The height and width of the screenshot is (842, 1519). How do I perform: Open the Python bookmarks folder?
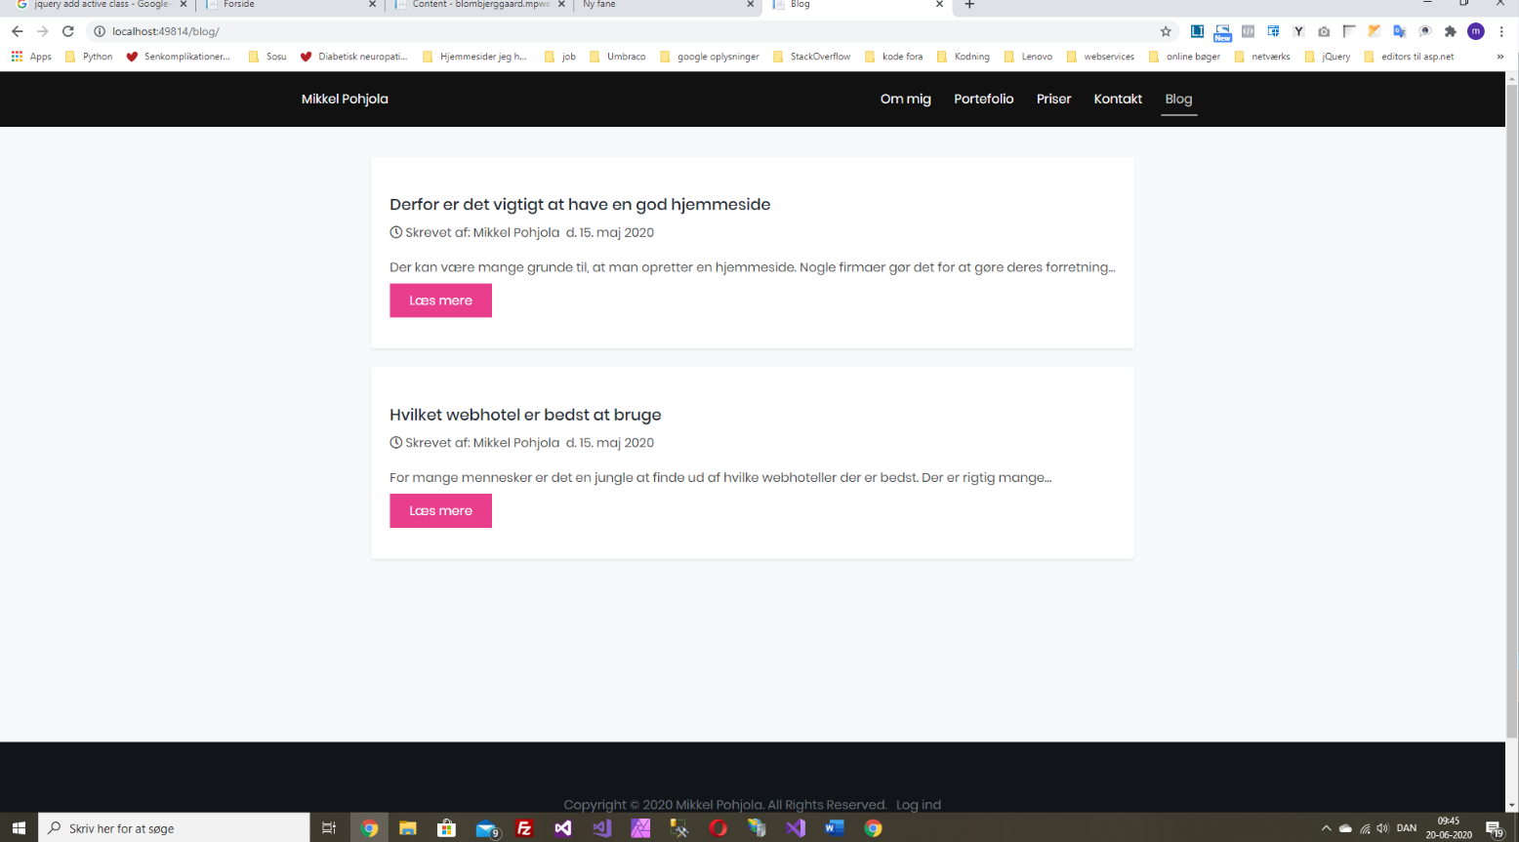click(89, 57)
